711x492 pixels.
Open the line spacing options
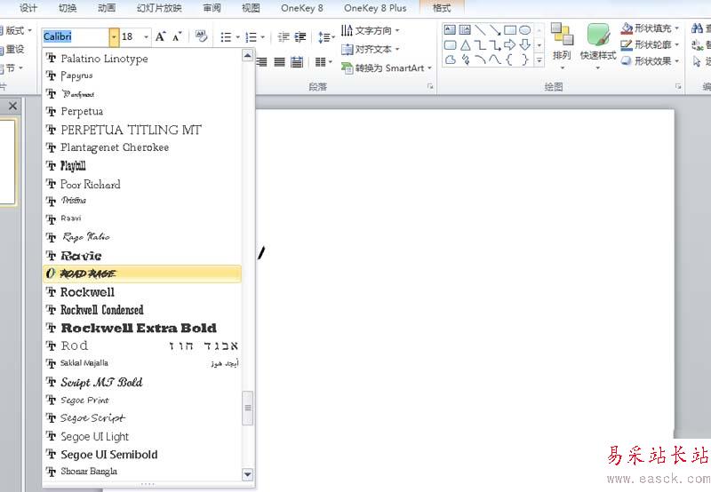pyautogui.click(x=325, y=37)
